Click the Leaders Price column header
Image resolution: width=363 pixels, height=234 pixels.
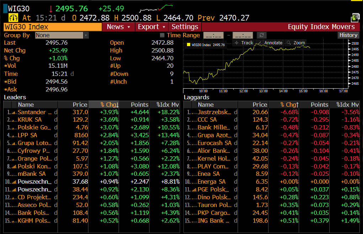[73, 105]
